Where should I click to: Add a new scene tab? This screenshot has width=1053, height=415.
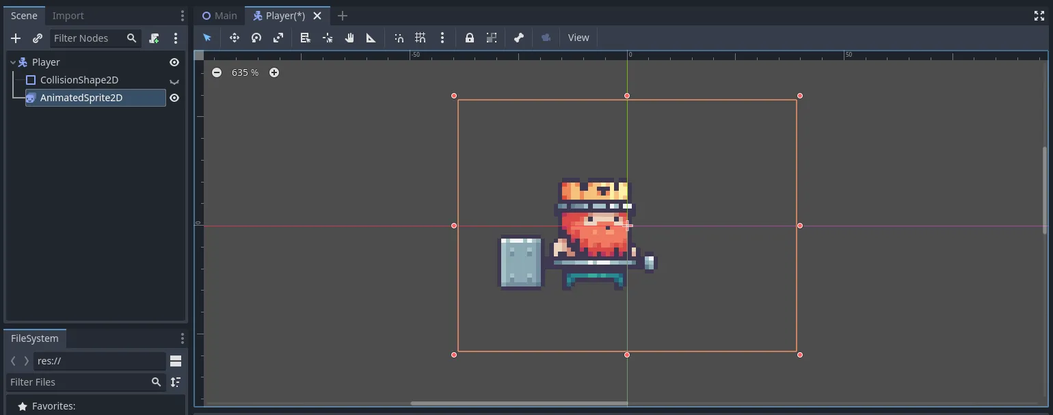click(x=343, y=16)
